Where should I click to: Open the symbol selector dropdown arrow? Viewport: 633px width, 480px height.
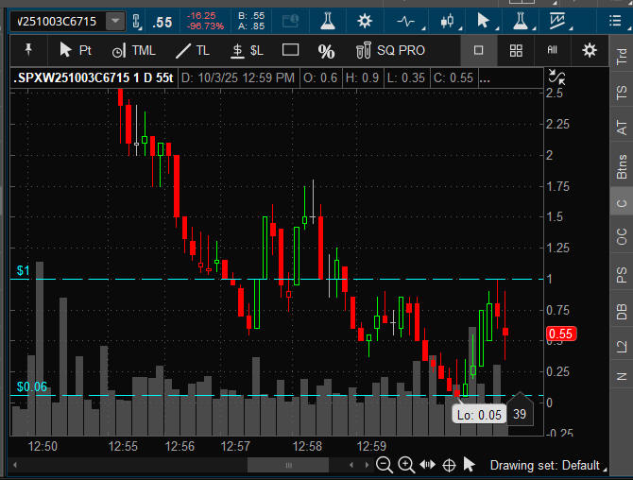click(115, 20)
